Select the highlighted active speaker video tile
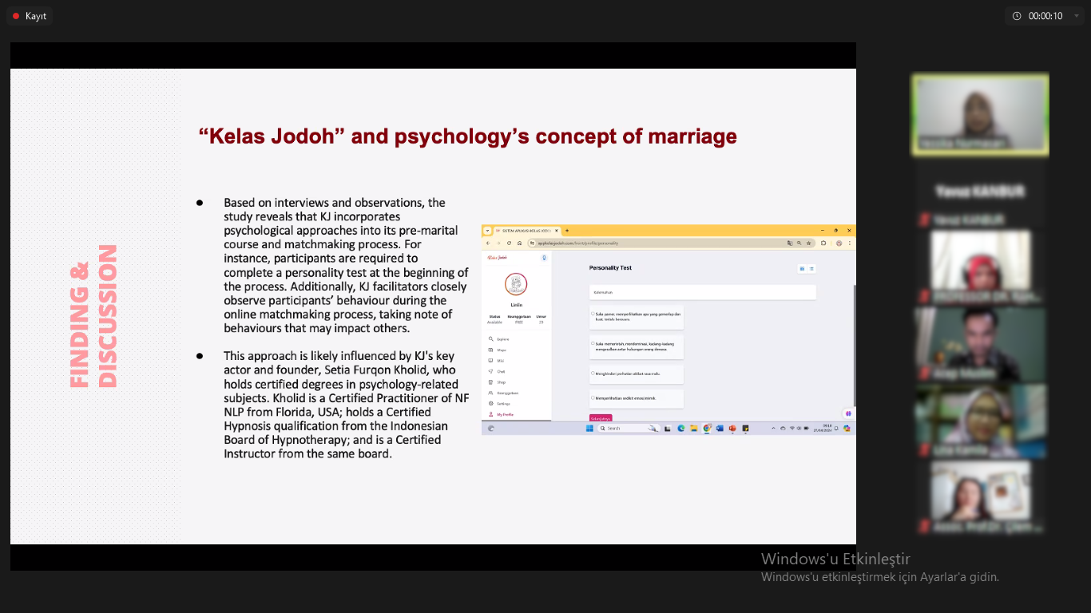This screenshot has width=1091, height=613. click(x=981, y=114)
